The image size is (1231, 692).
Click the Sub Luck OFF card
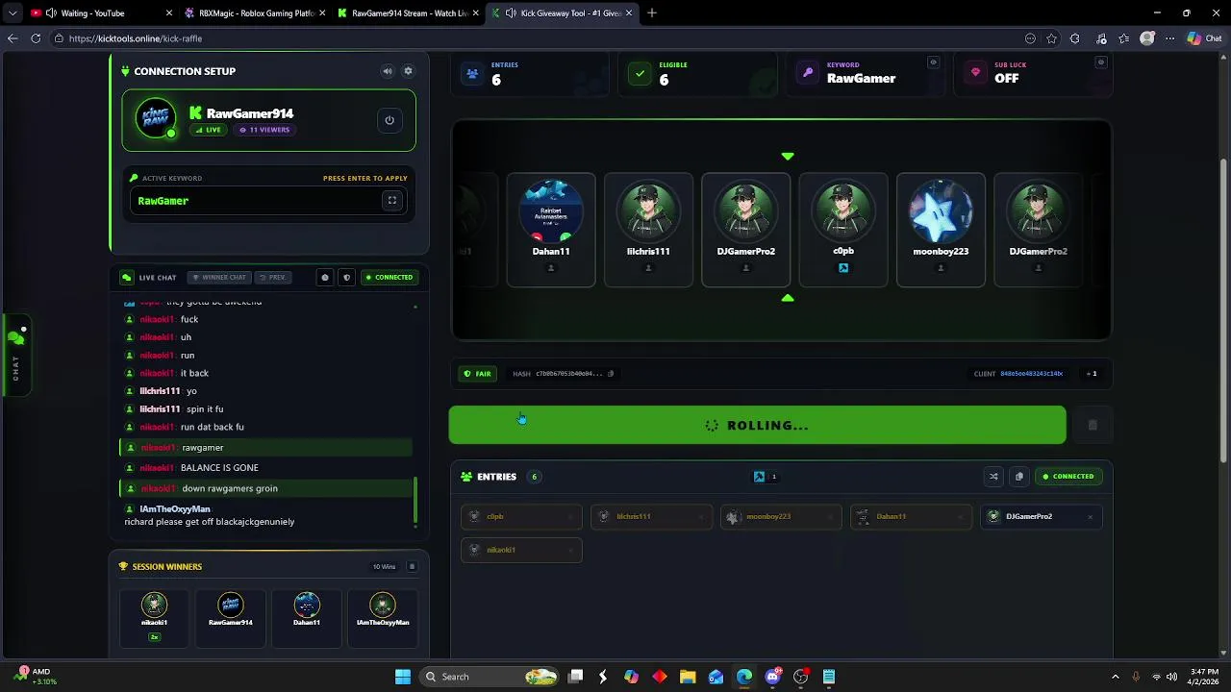tap(1033, 73)
